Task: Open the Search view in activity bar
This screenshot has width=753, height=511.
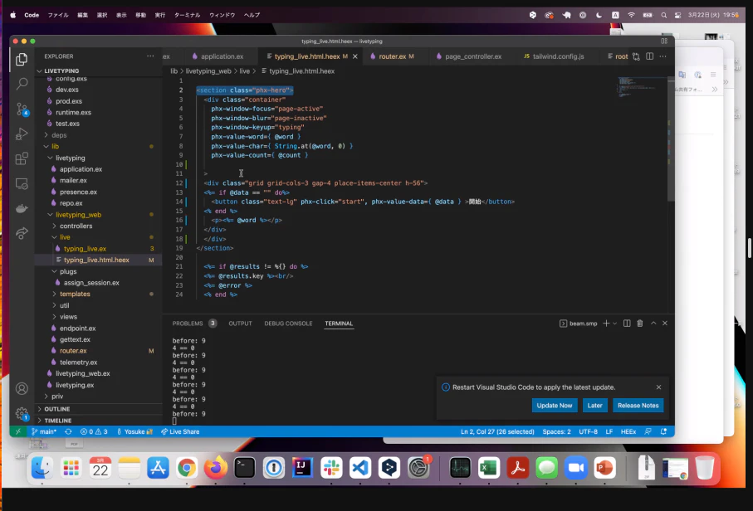Action: tap(22, 84)
